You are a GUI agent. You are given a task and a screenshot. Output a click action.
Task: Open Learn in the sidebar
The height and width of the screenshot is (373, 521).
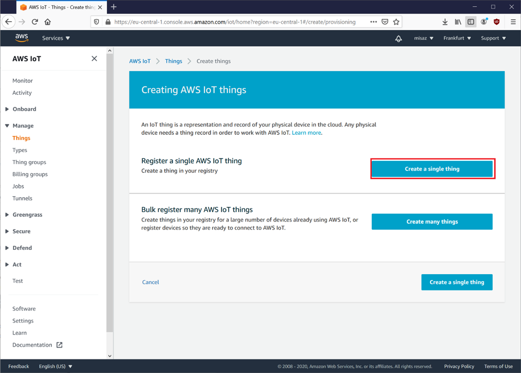[x=19, y=333]
